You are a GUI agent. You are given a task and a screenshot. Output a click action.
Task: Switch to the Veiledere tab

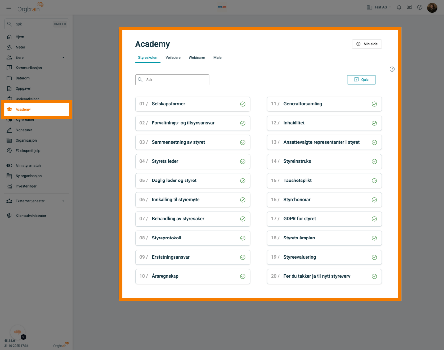173,58
